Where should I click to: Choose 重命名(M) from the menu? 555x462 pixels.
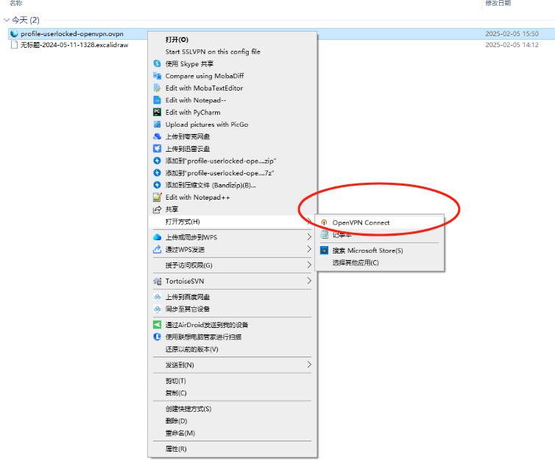[x=232, y=433]
